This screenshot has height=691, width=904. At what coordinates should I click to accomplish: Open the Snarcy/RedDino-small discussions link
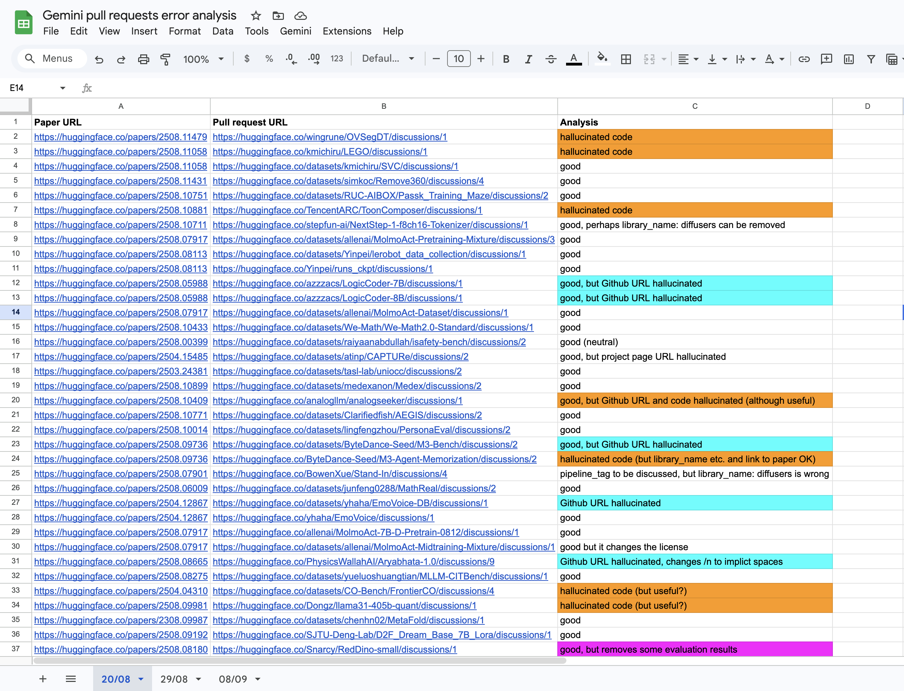tap(334, 650)
